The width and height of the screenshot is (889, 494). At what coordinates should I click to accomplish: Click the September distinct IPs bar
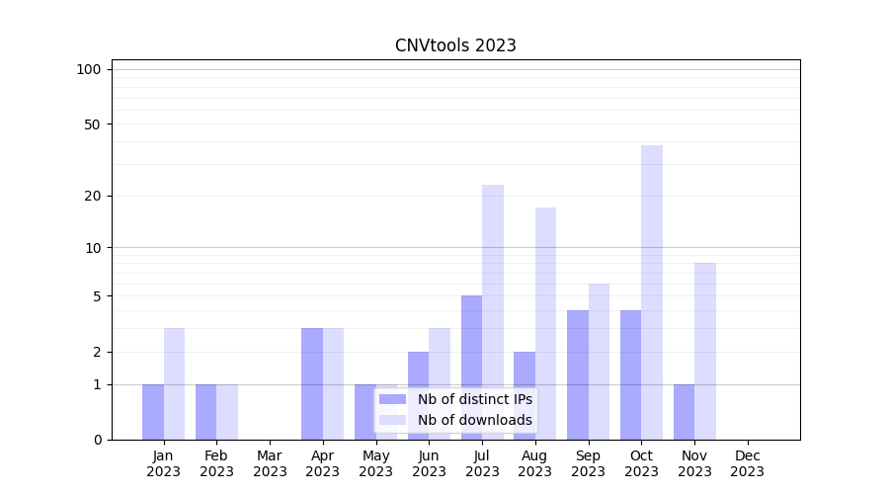[x=578, y=374]
